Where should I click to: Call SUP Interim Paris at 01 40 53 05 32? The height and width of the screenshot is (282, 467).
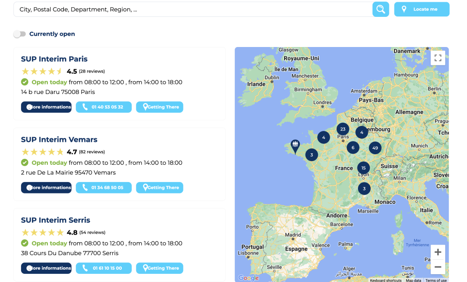(104, 107)
